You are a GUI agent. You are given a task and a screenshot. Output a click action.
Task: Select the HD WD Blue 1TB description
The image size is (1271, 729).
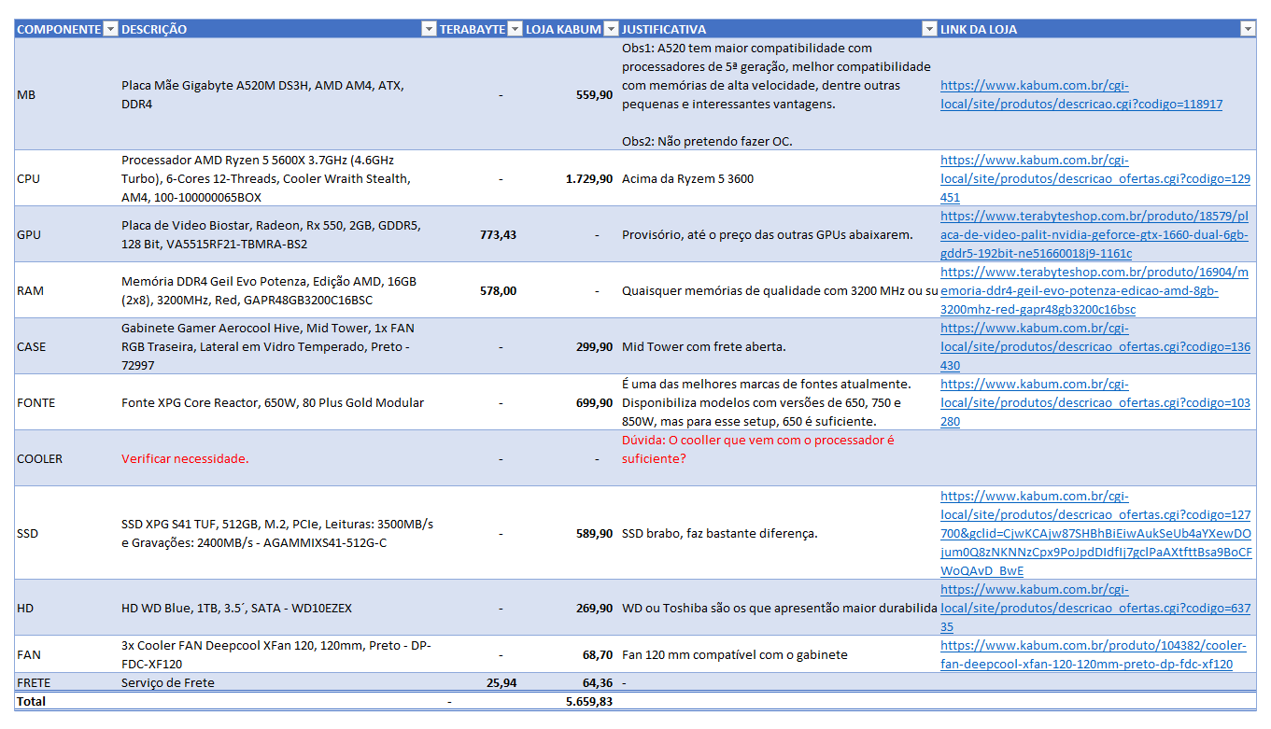tap(278, 608)
